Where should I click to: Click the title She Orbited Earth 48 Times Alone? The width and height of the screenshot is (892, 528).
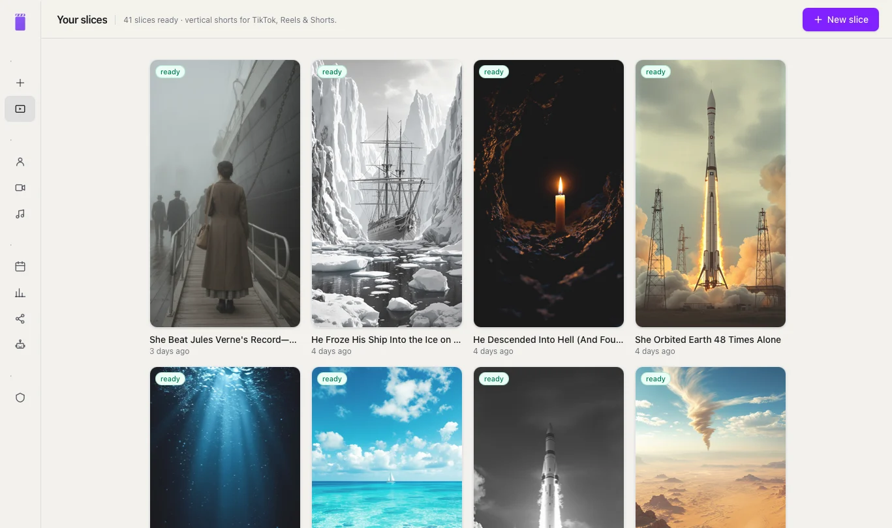pyautogui.click(x=708, y=340)
